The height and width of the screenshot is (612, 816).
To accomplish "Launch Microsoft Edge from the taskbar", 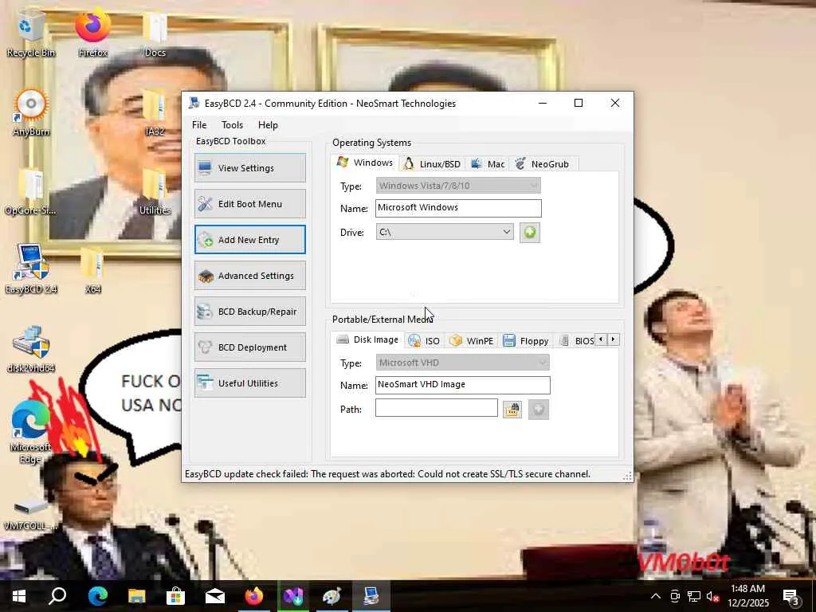I will 97,596.
